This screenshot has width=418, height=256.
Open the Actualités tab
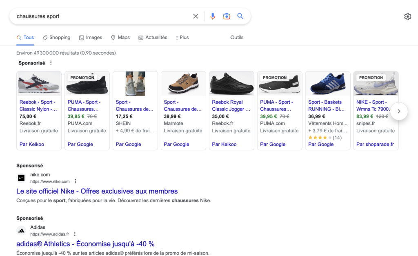pyautogui.click(x=153, y=38)
